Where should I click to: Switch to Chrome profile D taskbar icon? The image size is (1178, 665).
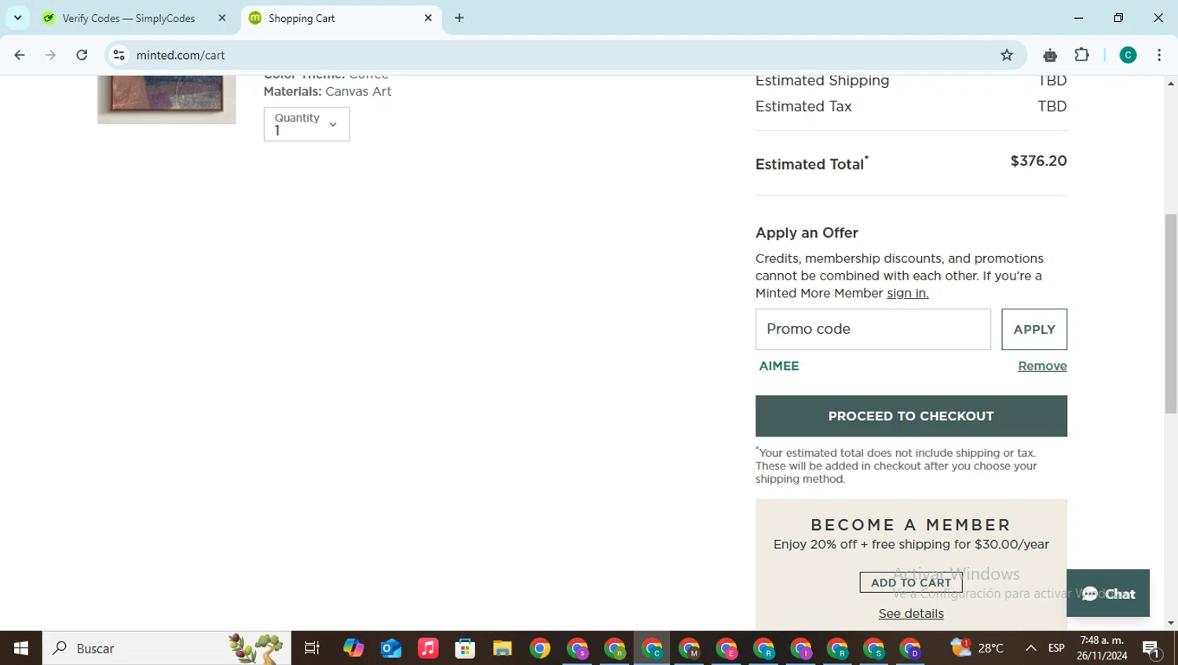pos(911,648)
